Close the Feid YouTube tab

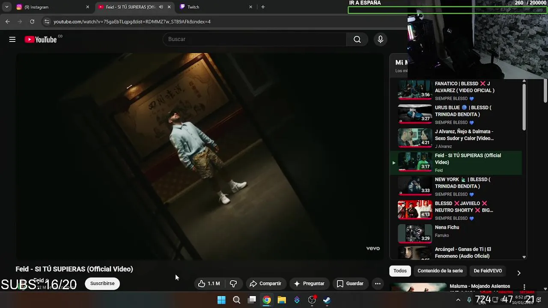[x=169, y=7]
